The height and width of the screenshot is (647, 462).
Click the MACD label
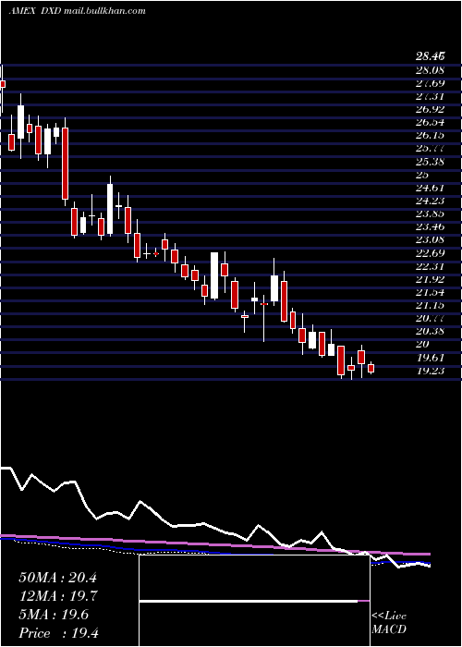[x=389, y=629]
